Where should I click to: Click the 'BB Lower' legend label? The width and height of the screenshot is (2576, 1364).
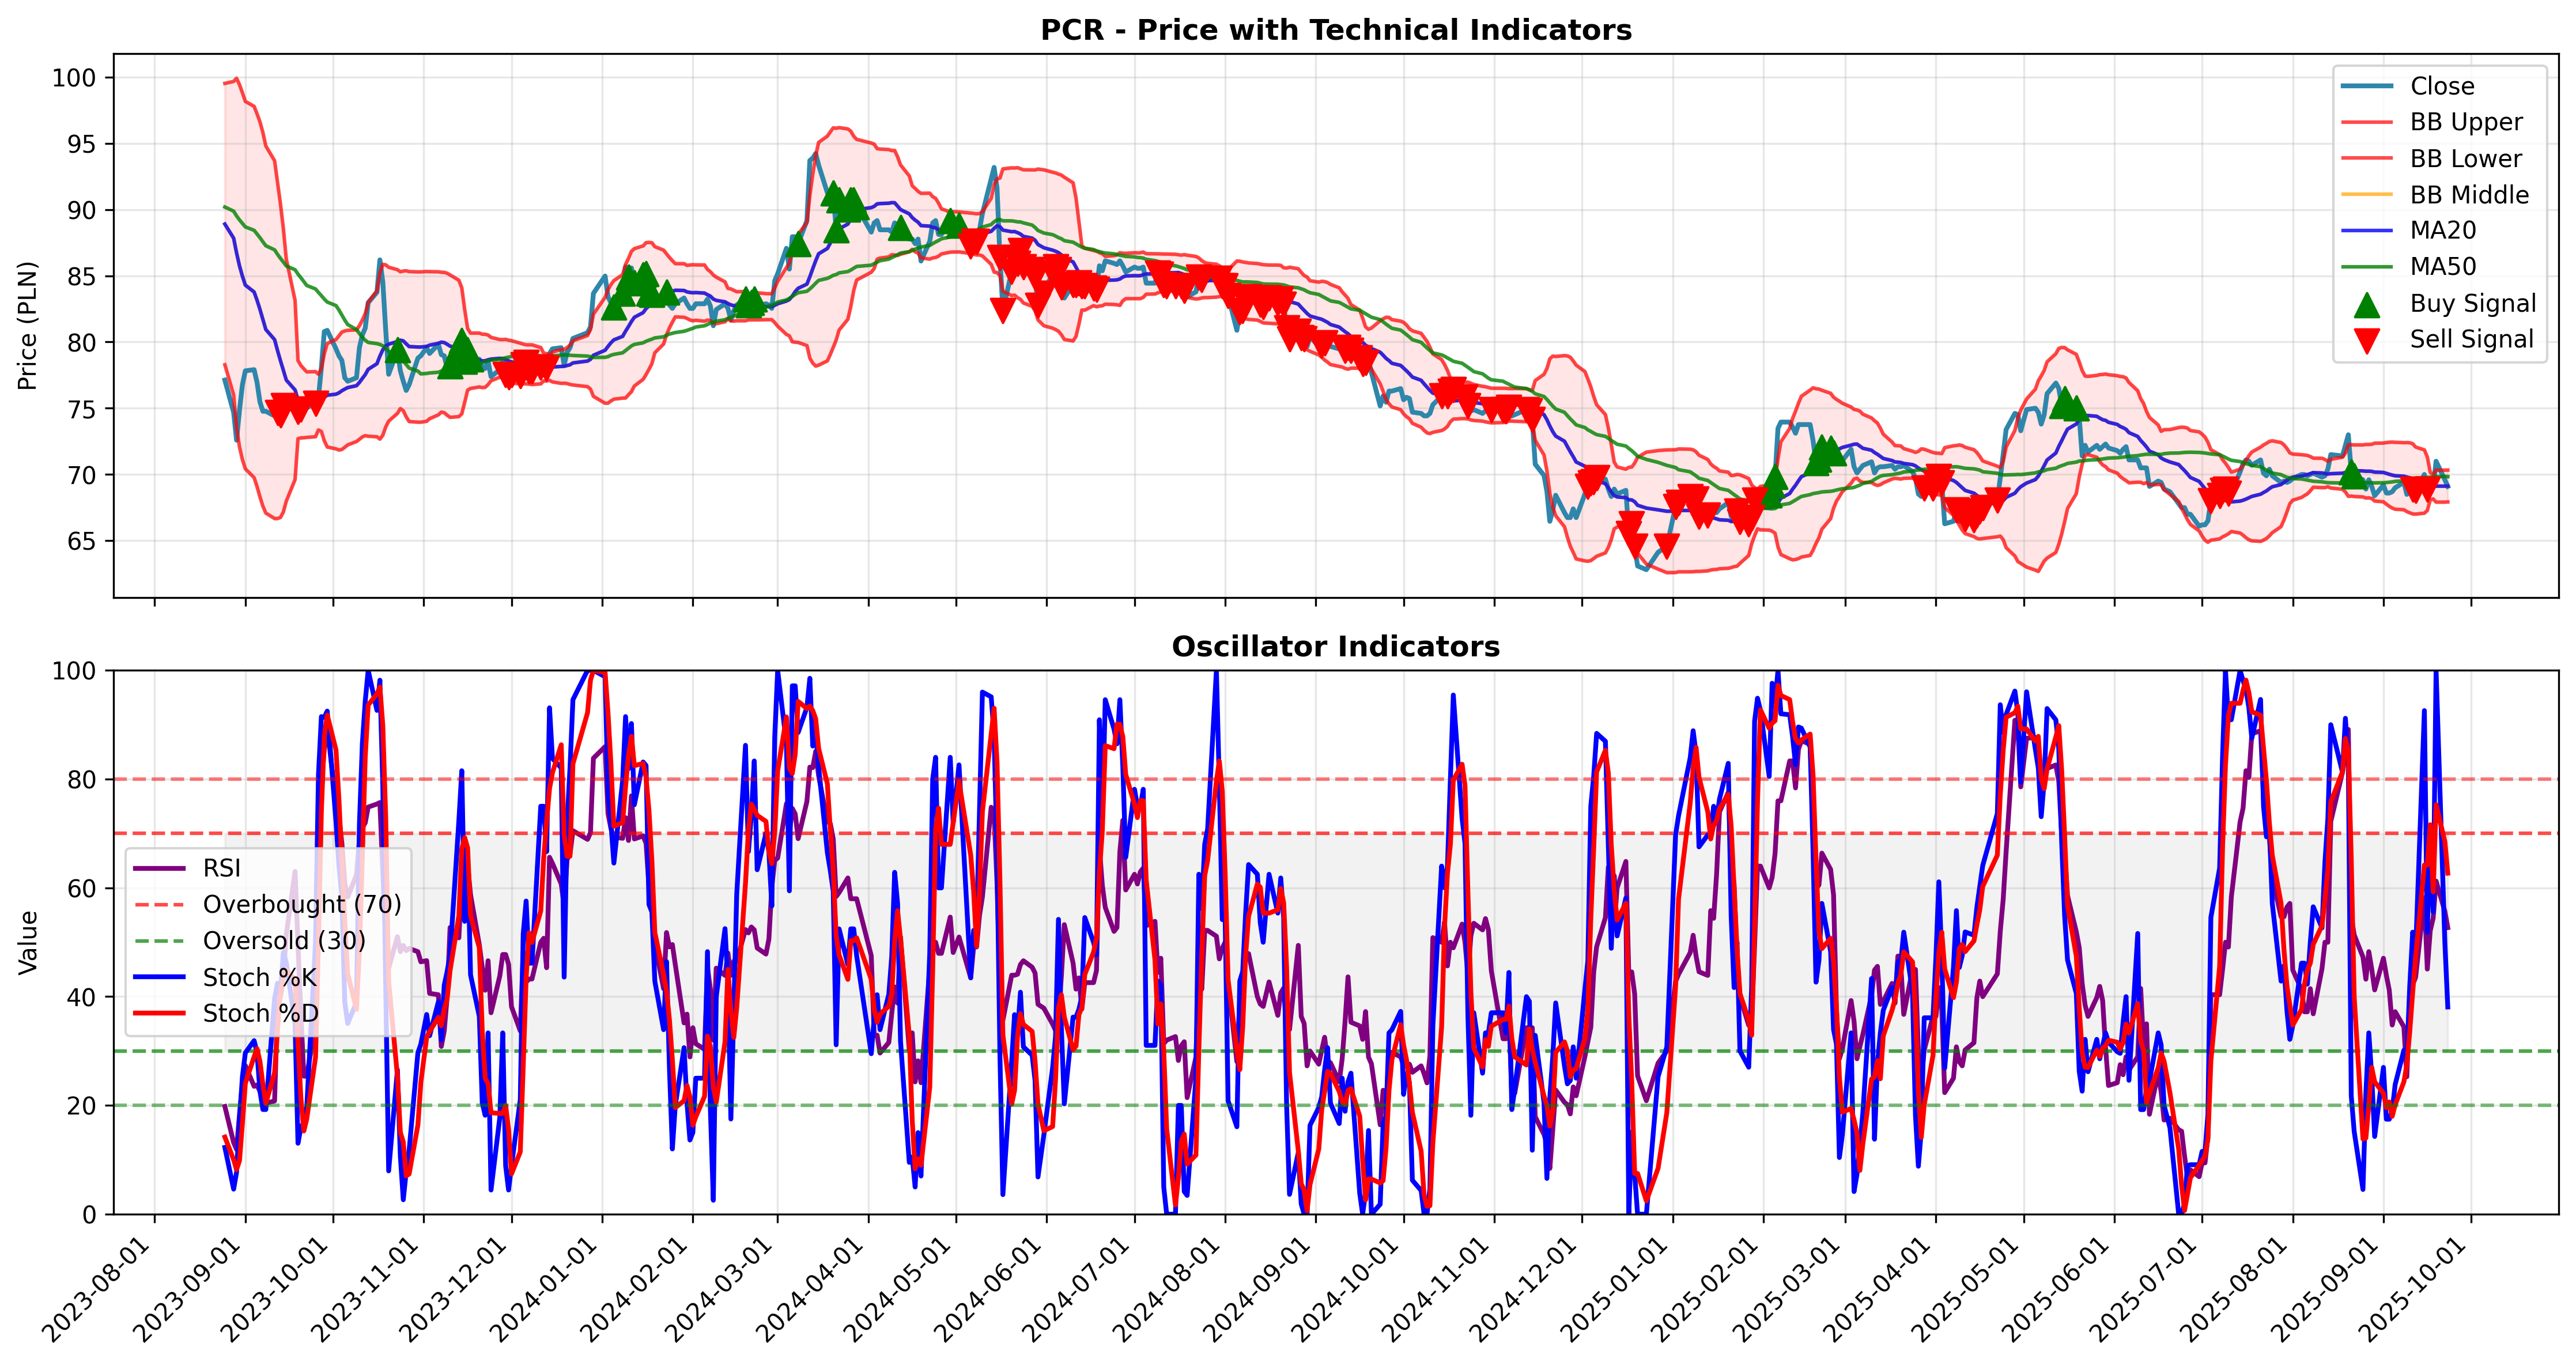(2466, 159)
